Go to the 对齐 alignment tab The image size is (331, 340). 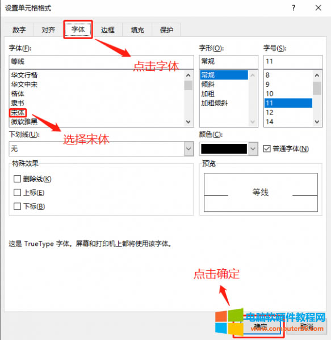click(48, 30)
